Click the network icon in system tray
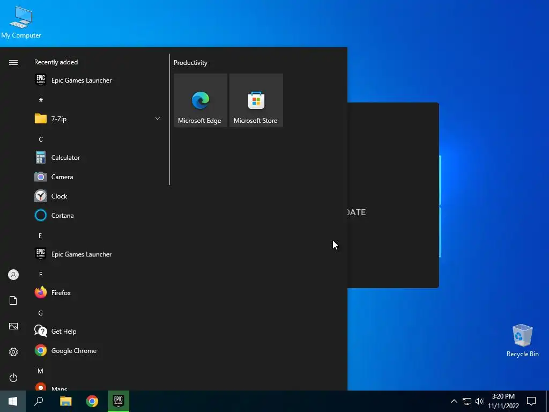Viewport: 549px width, 412px height. 467,401
